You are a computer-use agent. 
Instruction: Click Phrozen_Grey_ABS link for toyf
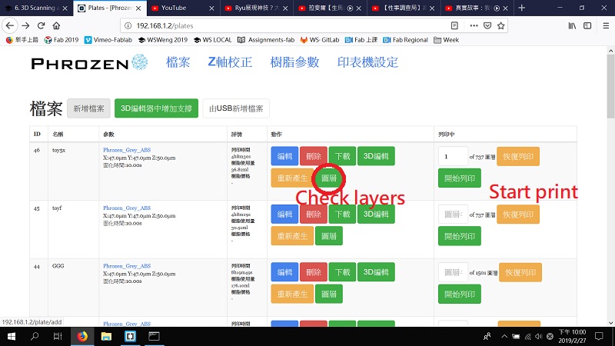coord(127,208)
